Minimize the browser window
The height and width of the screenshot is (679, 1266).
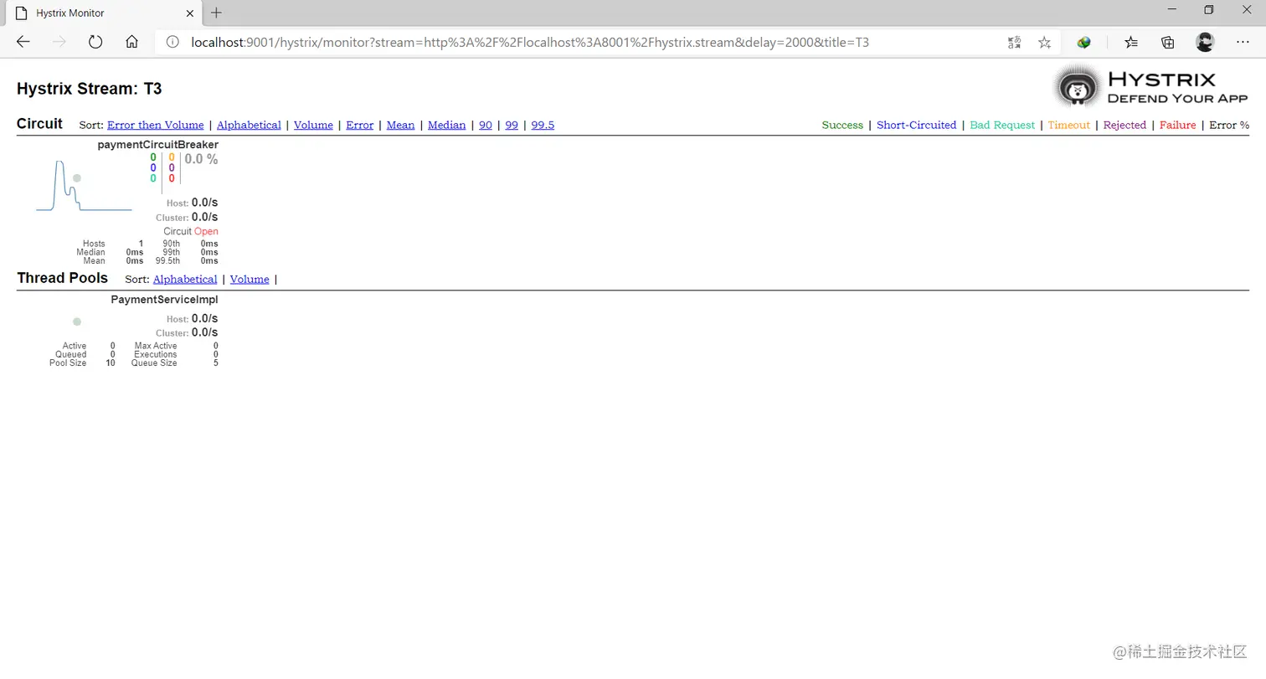click(1171, 10)
